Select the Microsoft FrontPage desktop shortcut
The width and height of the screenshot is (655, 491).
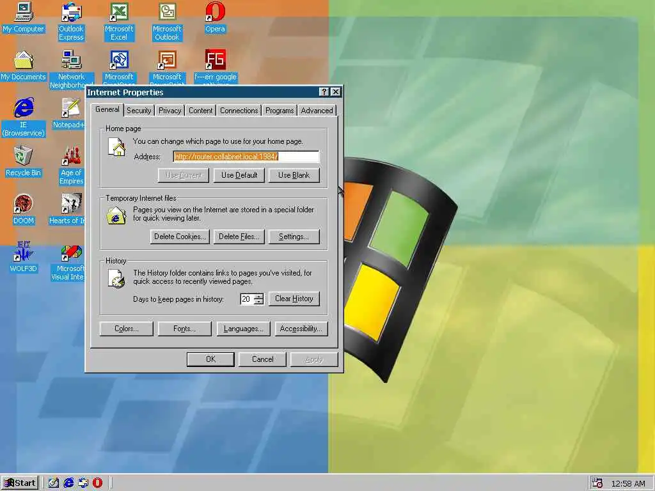click(119, 66)
